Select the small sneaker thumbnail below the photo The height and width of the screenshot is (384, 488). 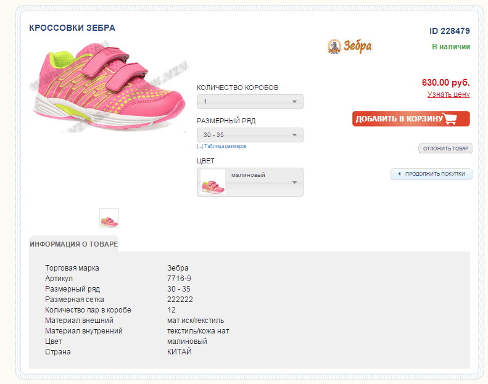(x=109, y=218)
